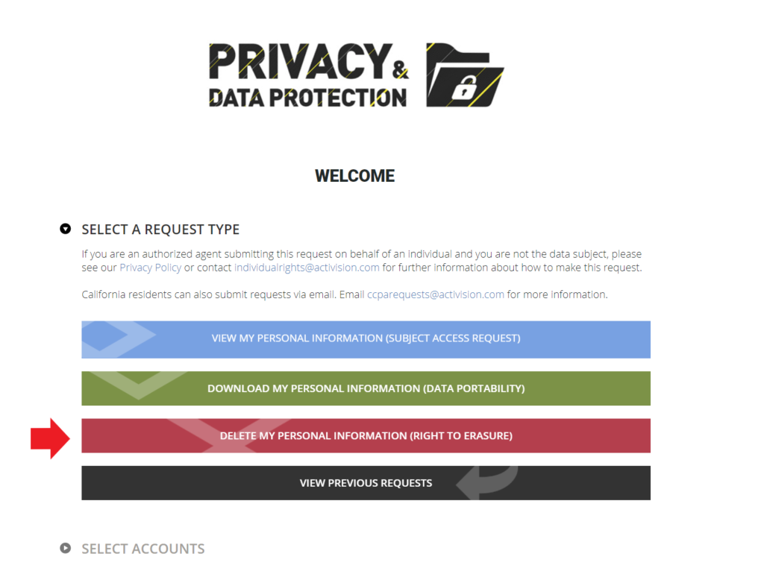Collapse the Select a Request Type section arrow
This screenshot has width=764, height=577.
66,230
